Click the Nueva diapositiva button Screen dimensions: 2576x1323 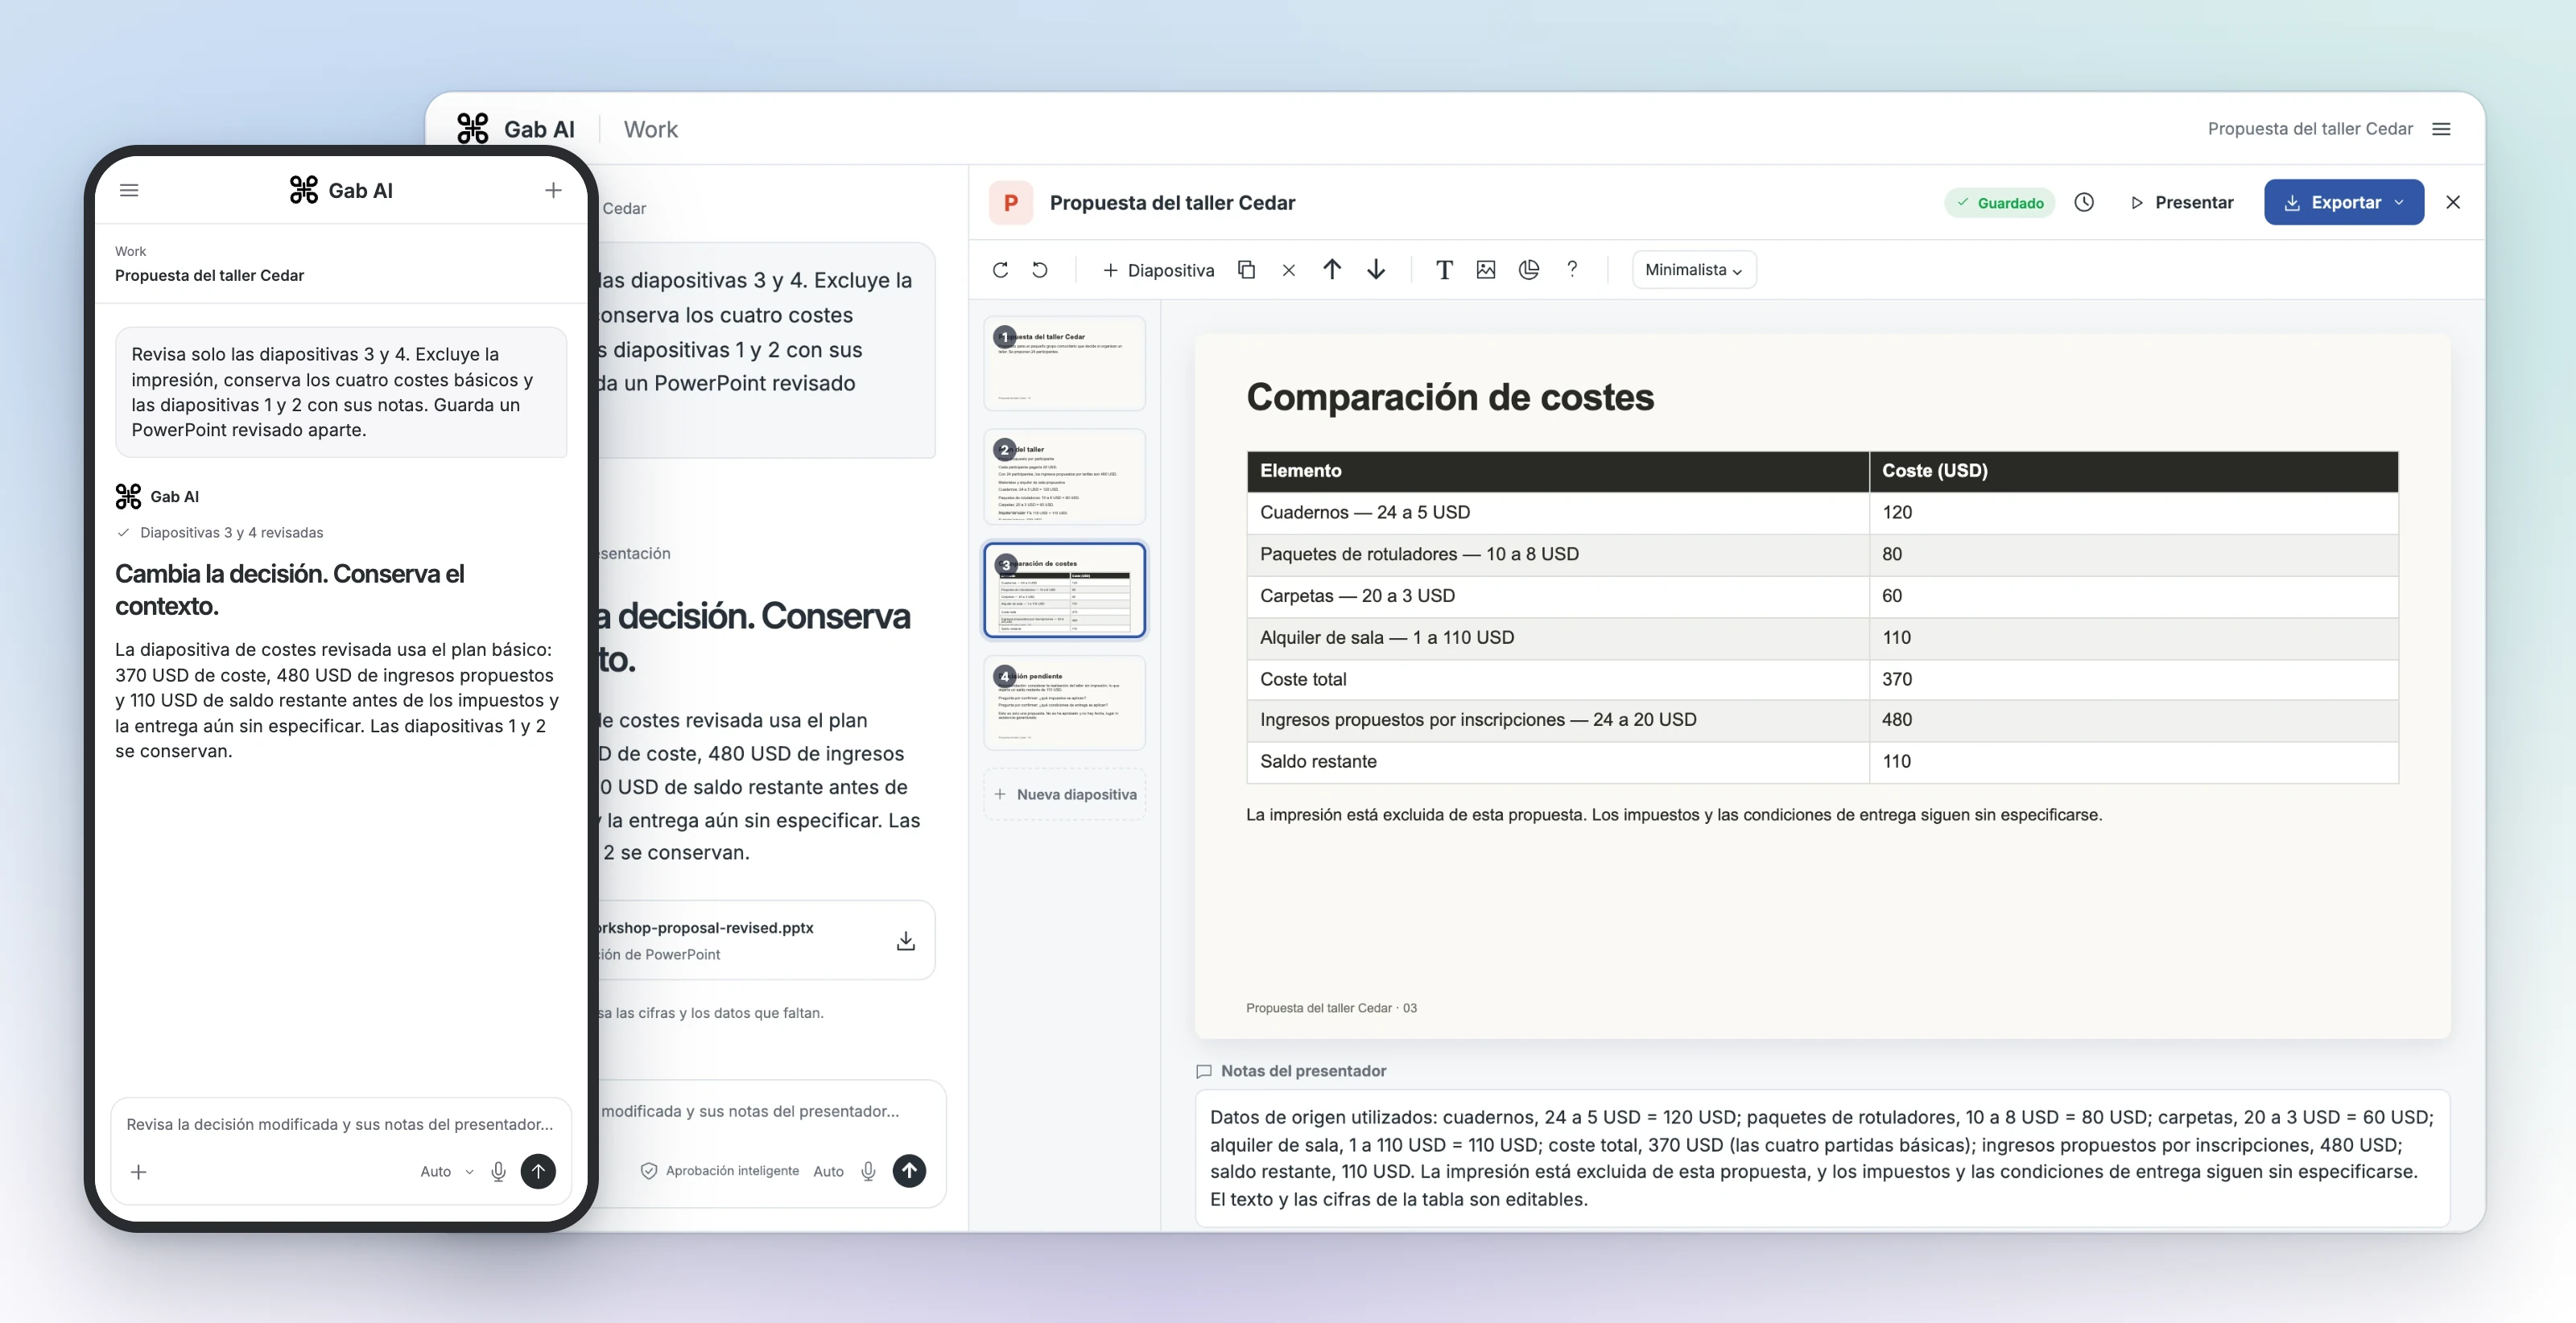click(x=1065, y=795)
